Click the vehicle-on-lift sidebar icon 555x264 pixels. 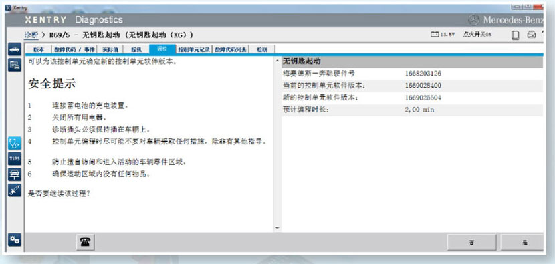point(15,174)
